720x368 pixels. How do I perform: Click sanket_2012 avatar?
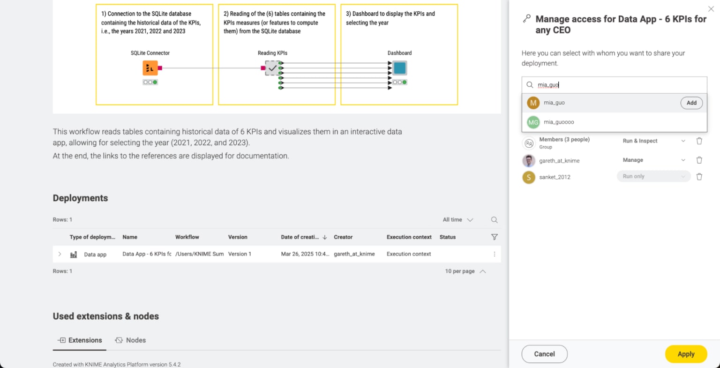[529, 177]
